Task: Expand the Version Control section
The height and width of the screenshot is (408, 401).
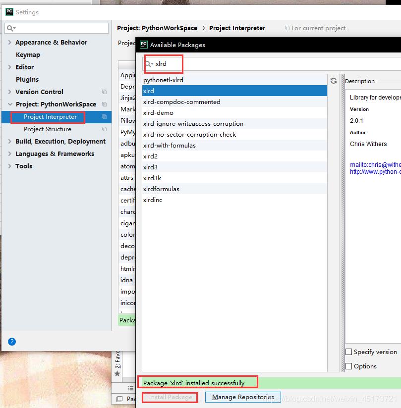Action: tap(9, 92)
